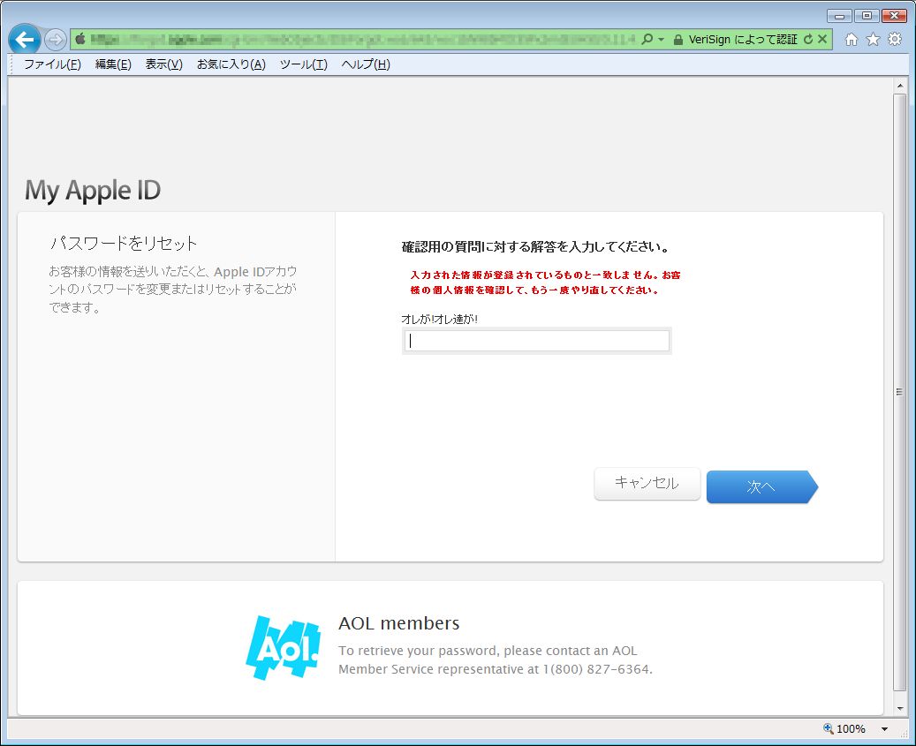Click the AOL logo
This screenshot has width=916, height=746.
[284, 647]
